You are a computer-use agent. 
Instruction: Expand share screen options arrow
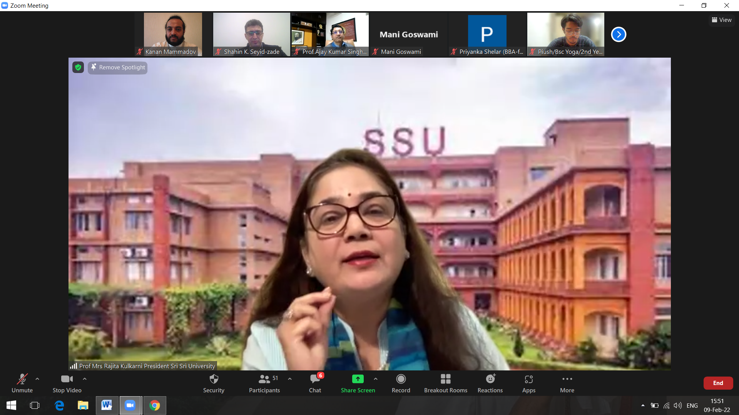coord(376,379)
